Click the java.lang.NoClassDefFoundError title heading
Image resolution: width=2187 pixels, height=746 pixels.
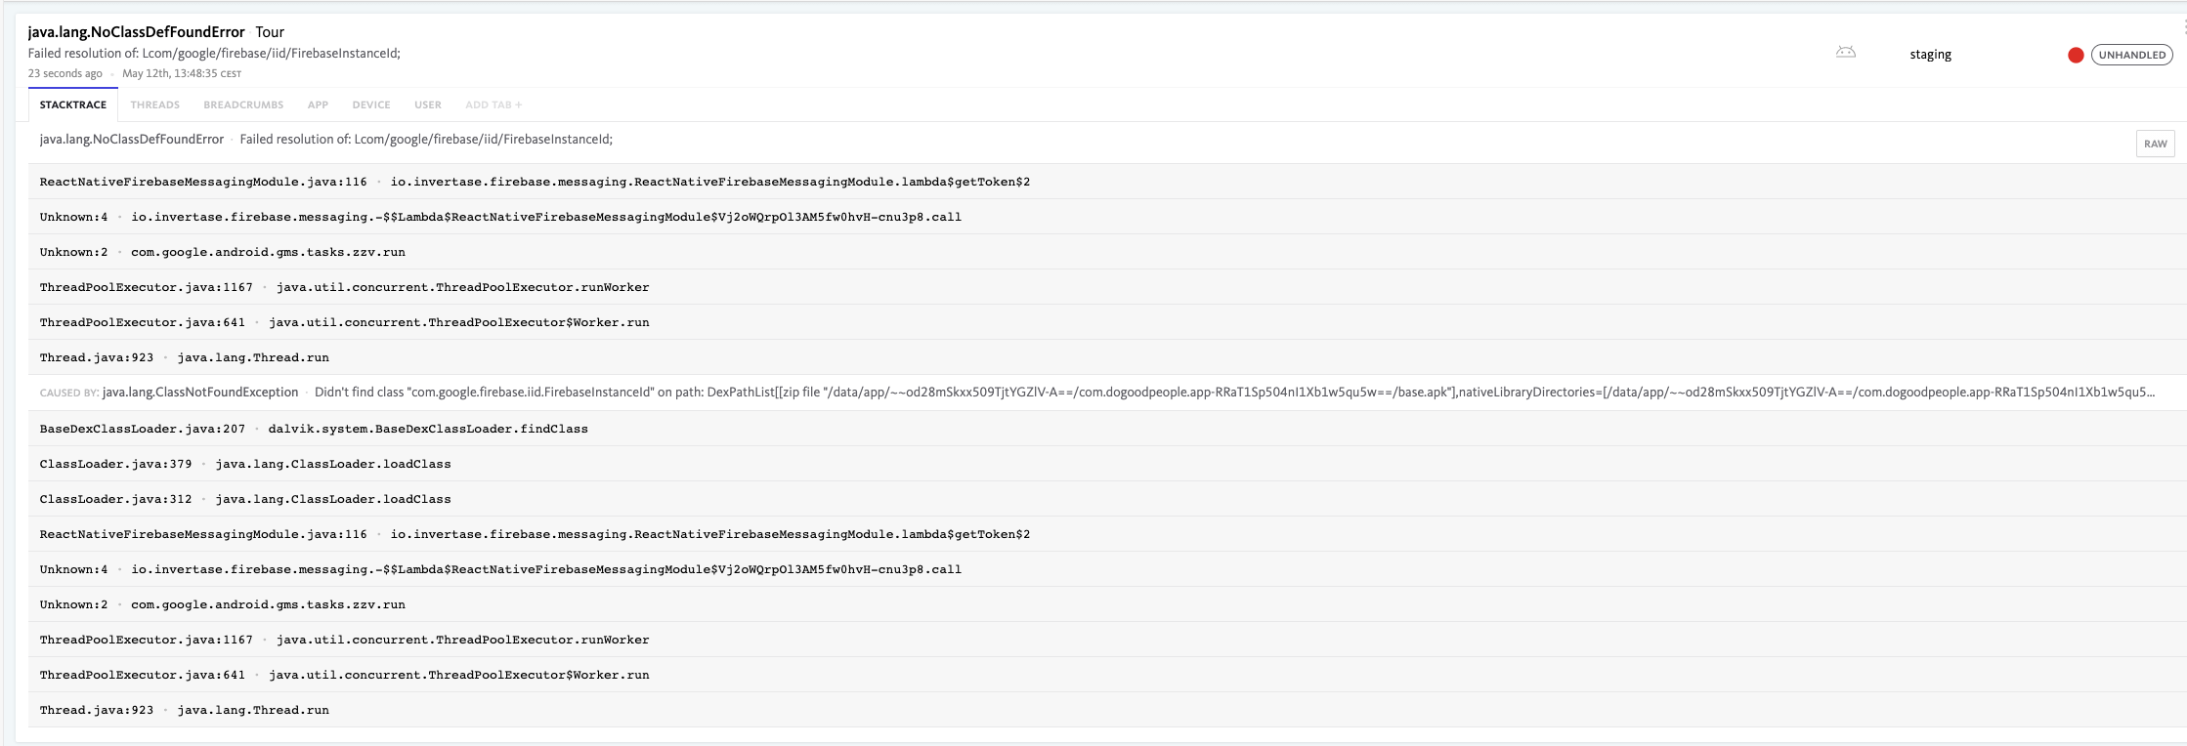[136, 32]
